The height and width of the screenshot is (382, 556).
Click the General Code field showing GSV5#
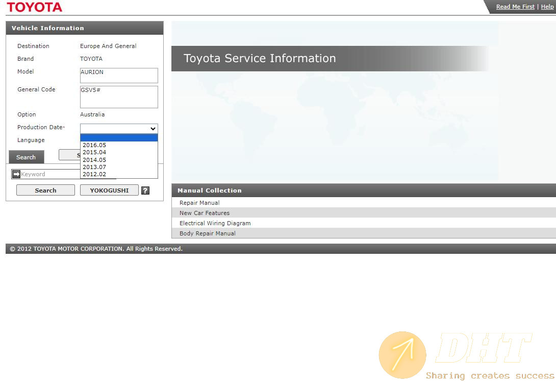(119, 97)
